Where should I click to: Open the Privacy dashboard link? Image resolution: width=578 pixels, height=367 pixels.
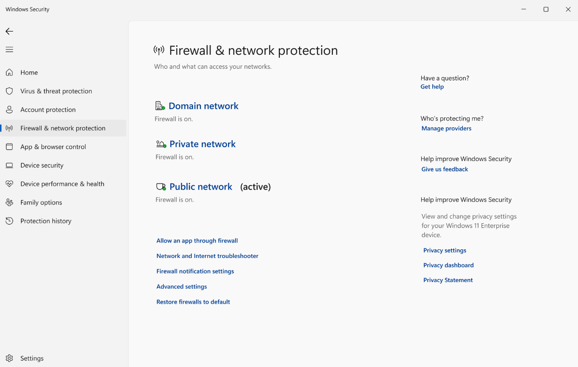click(x=448, y=265)
